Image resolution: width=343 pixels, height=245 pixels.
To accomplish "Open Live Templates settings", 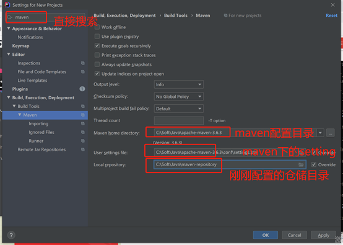I will point(32,81).
